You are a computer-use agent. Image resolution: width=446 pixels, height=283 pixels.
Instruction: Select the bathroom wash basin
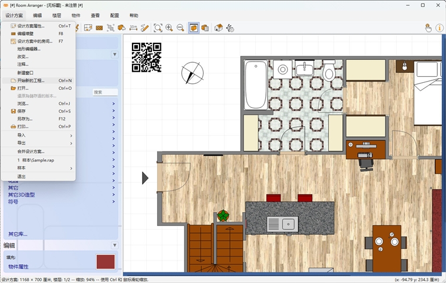click(x=305, y=68)
